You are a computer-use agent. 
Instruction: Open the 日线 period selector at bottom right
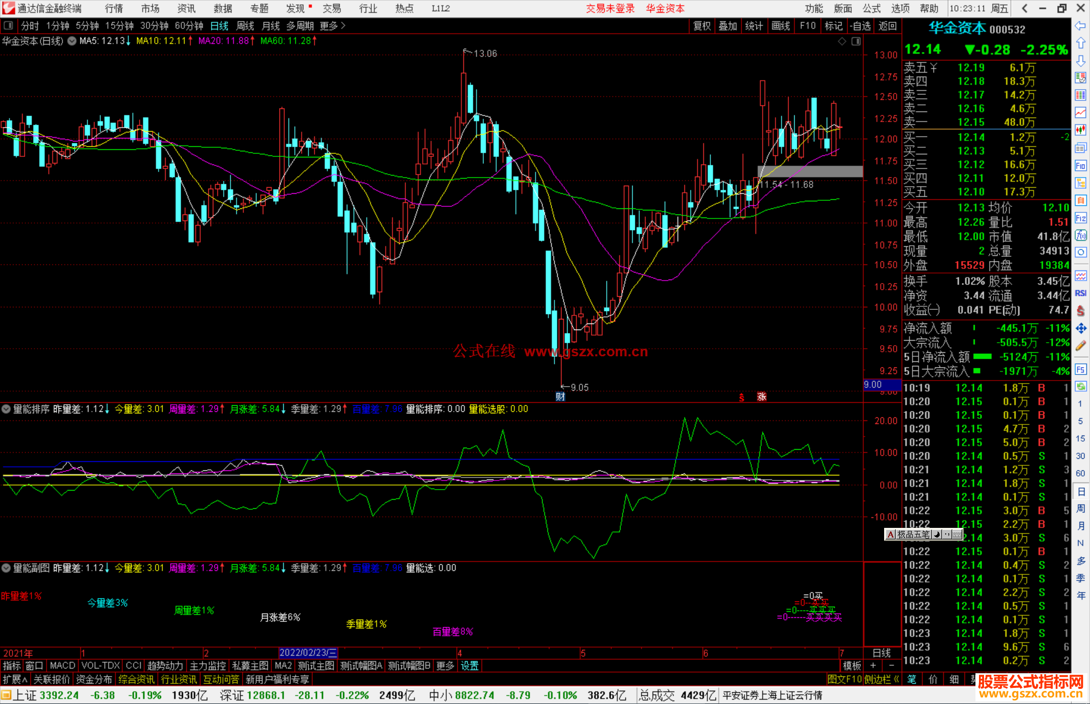(x=882, y=653)
